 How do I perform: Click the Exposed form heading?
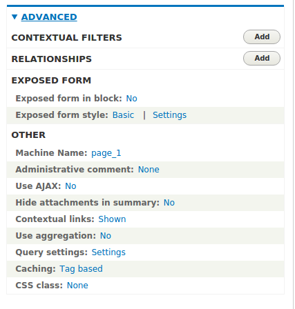(51, 81)
